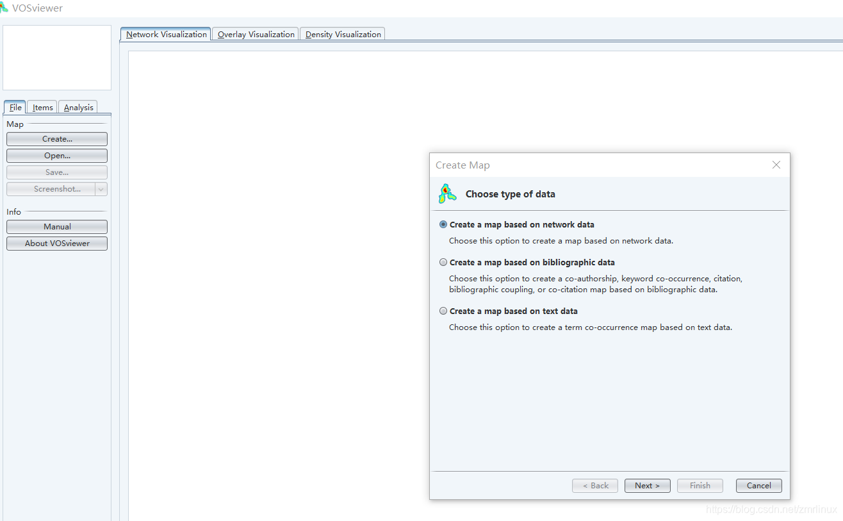Click the overview thumbnail panel top left
This screenshot has width=843, height=521.
[57, 58]
